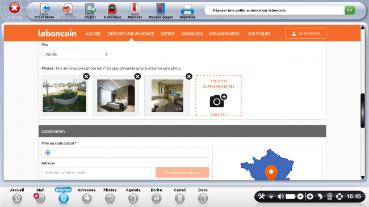Open the DEMANDES section
This screenshot has width=369, height=207.
192,34
